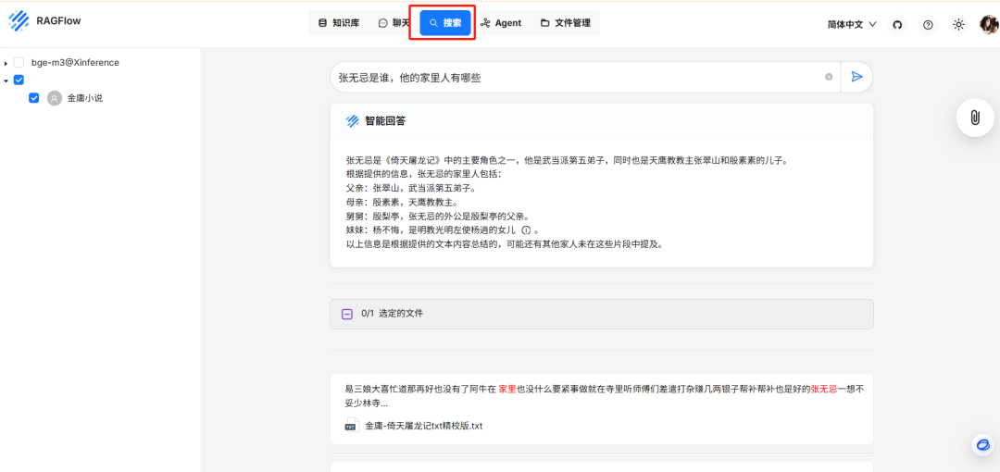Open the 简体中文 language dropdown
This screenshot has height=472, width=1000.
pyautogui.click(x=852, y=24)
